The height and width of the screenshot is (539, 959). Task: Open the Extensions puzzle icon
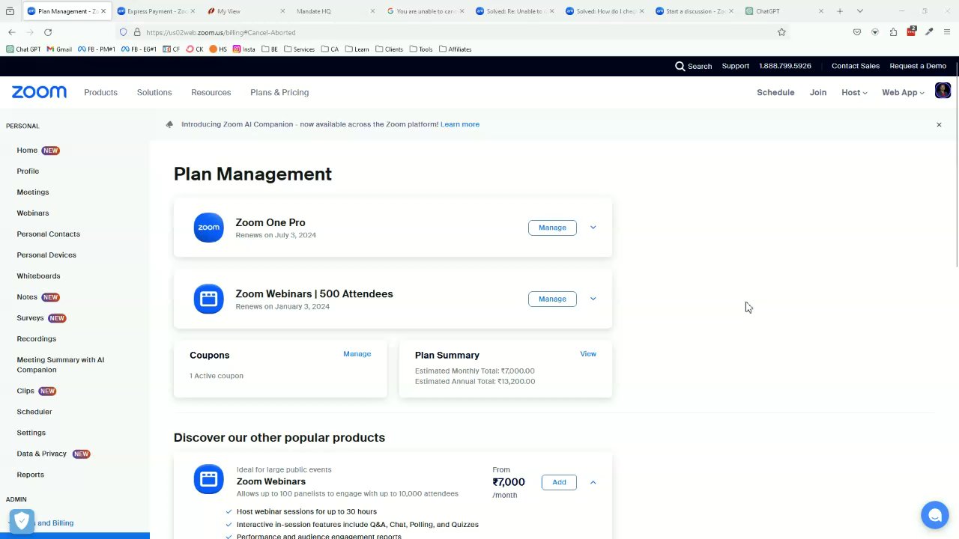pos(893,32)
